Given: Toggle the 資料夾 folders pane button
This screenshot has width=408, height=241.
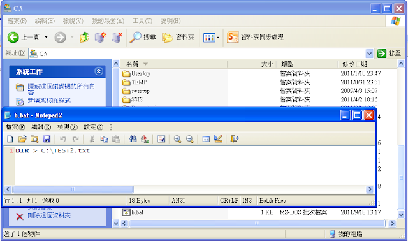Looking at the screenshot, I should [x=178, y=37].
